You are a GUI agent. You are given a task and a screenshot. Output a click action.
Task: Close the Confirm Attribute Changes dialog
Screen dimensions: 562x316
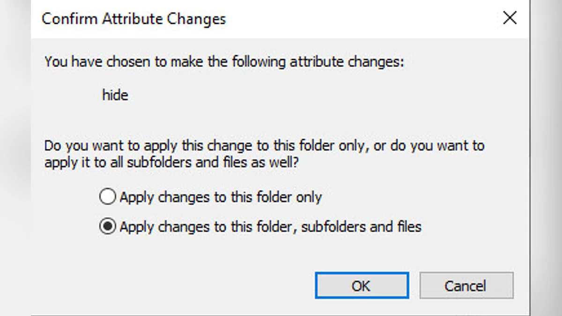509,18
